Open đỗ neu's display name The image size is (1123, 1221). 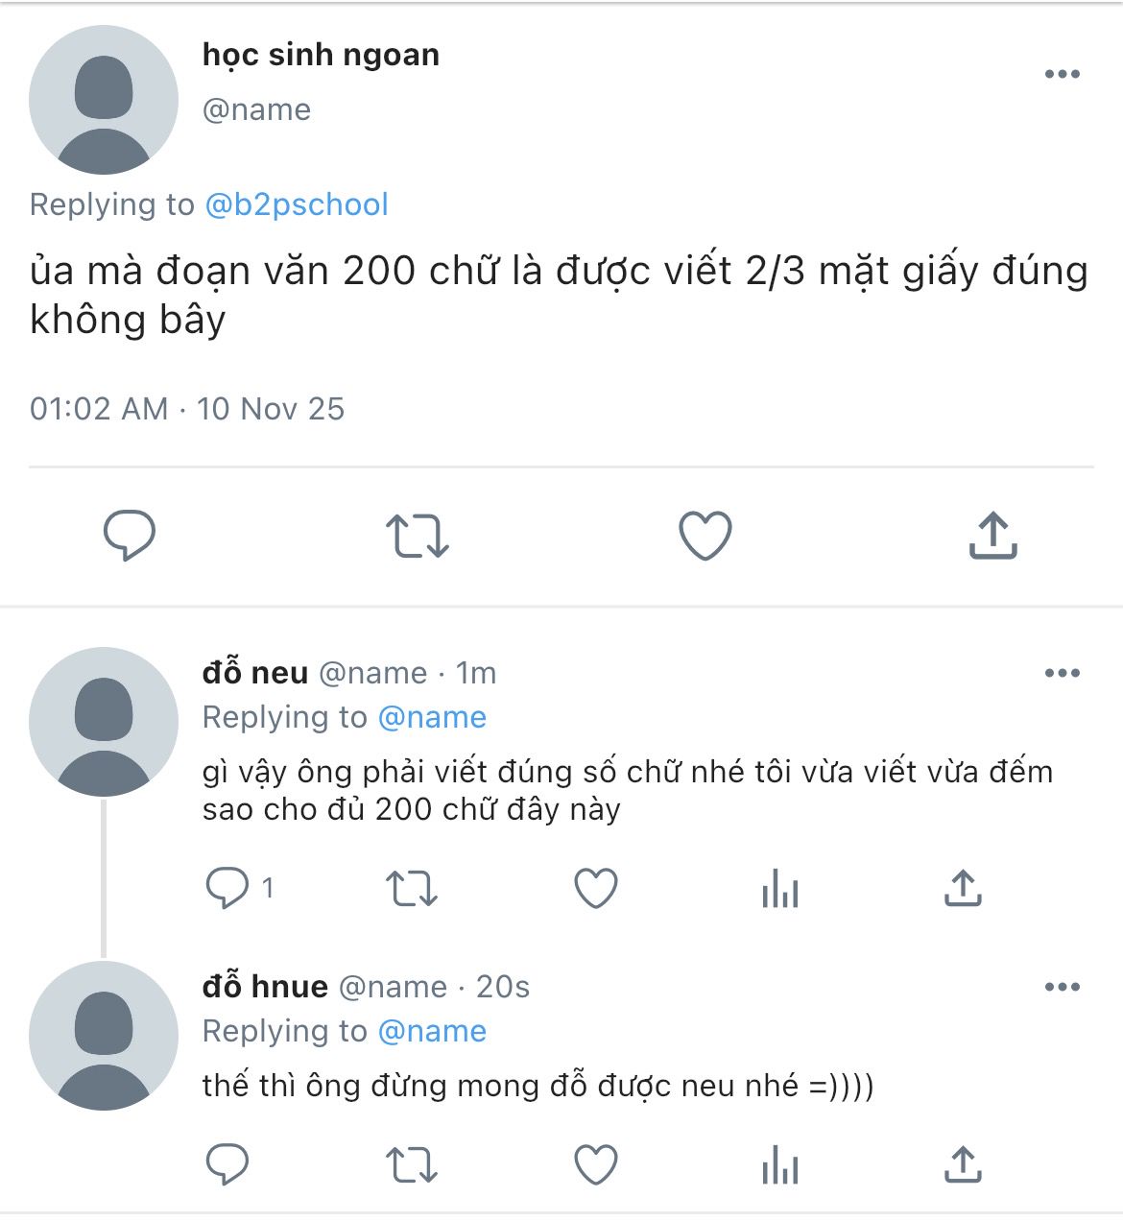(x=255, y=673)
